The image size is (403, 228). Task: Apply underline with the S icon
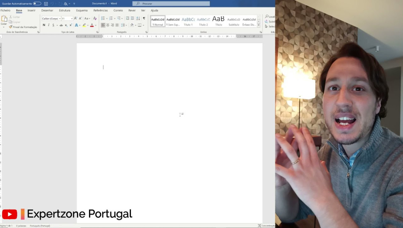pyautogui.click(x=54, y=25)
